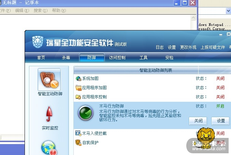Click 关闭 status of 应用程序控制
The height and width of the screenshot is (155, 231).
point(220,97)
